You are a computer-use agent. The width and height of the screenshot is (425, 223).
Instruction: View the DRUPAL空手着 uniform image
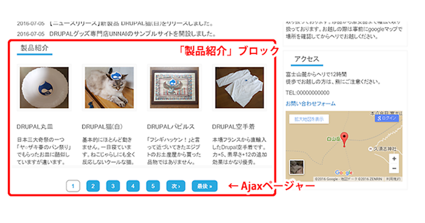[240, 87]
